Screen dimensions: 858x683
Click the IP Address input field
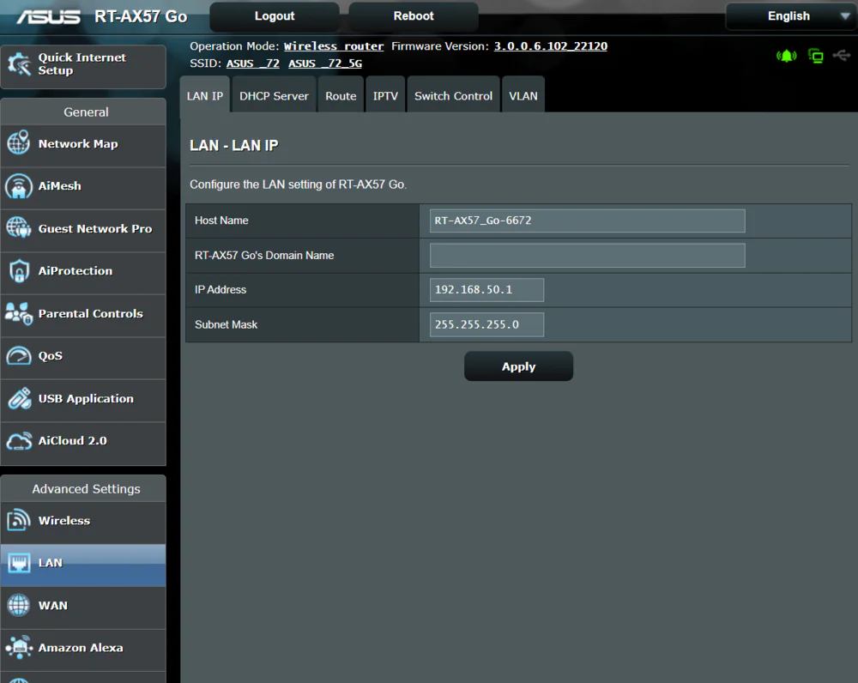(x=486, y=289)
